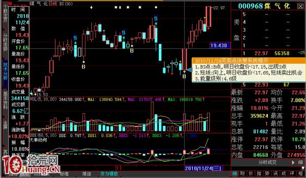Switch to the 全屏 sidebar tab
Viewport: 306px width, 178px height.
click(5, 125)
